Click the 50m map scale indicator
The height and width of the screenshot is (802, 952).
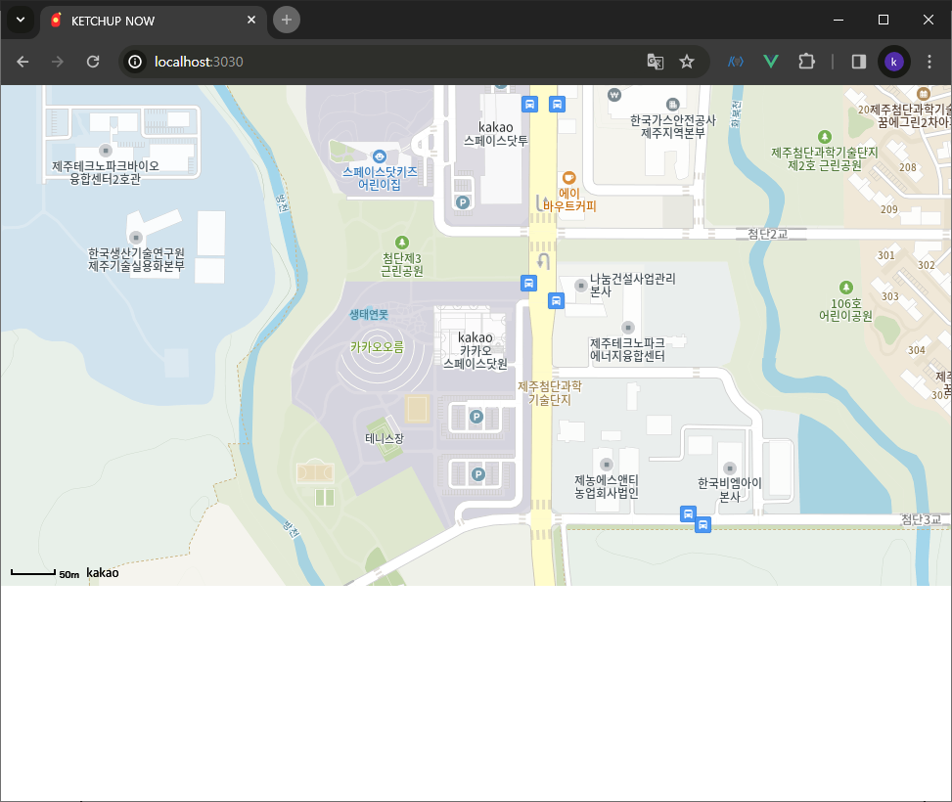pos(45,574)
